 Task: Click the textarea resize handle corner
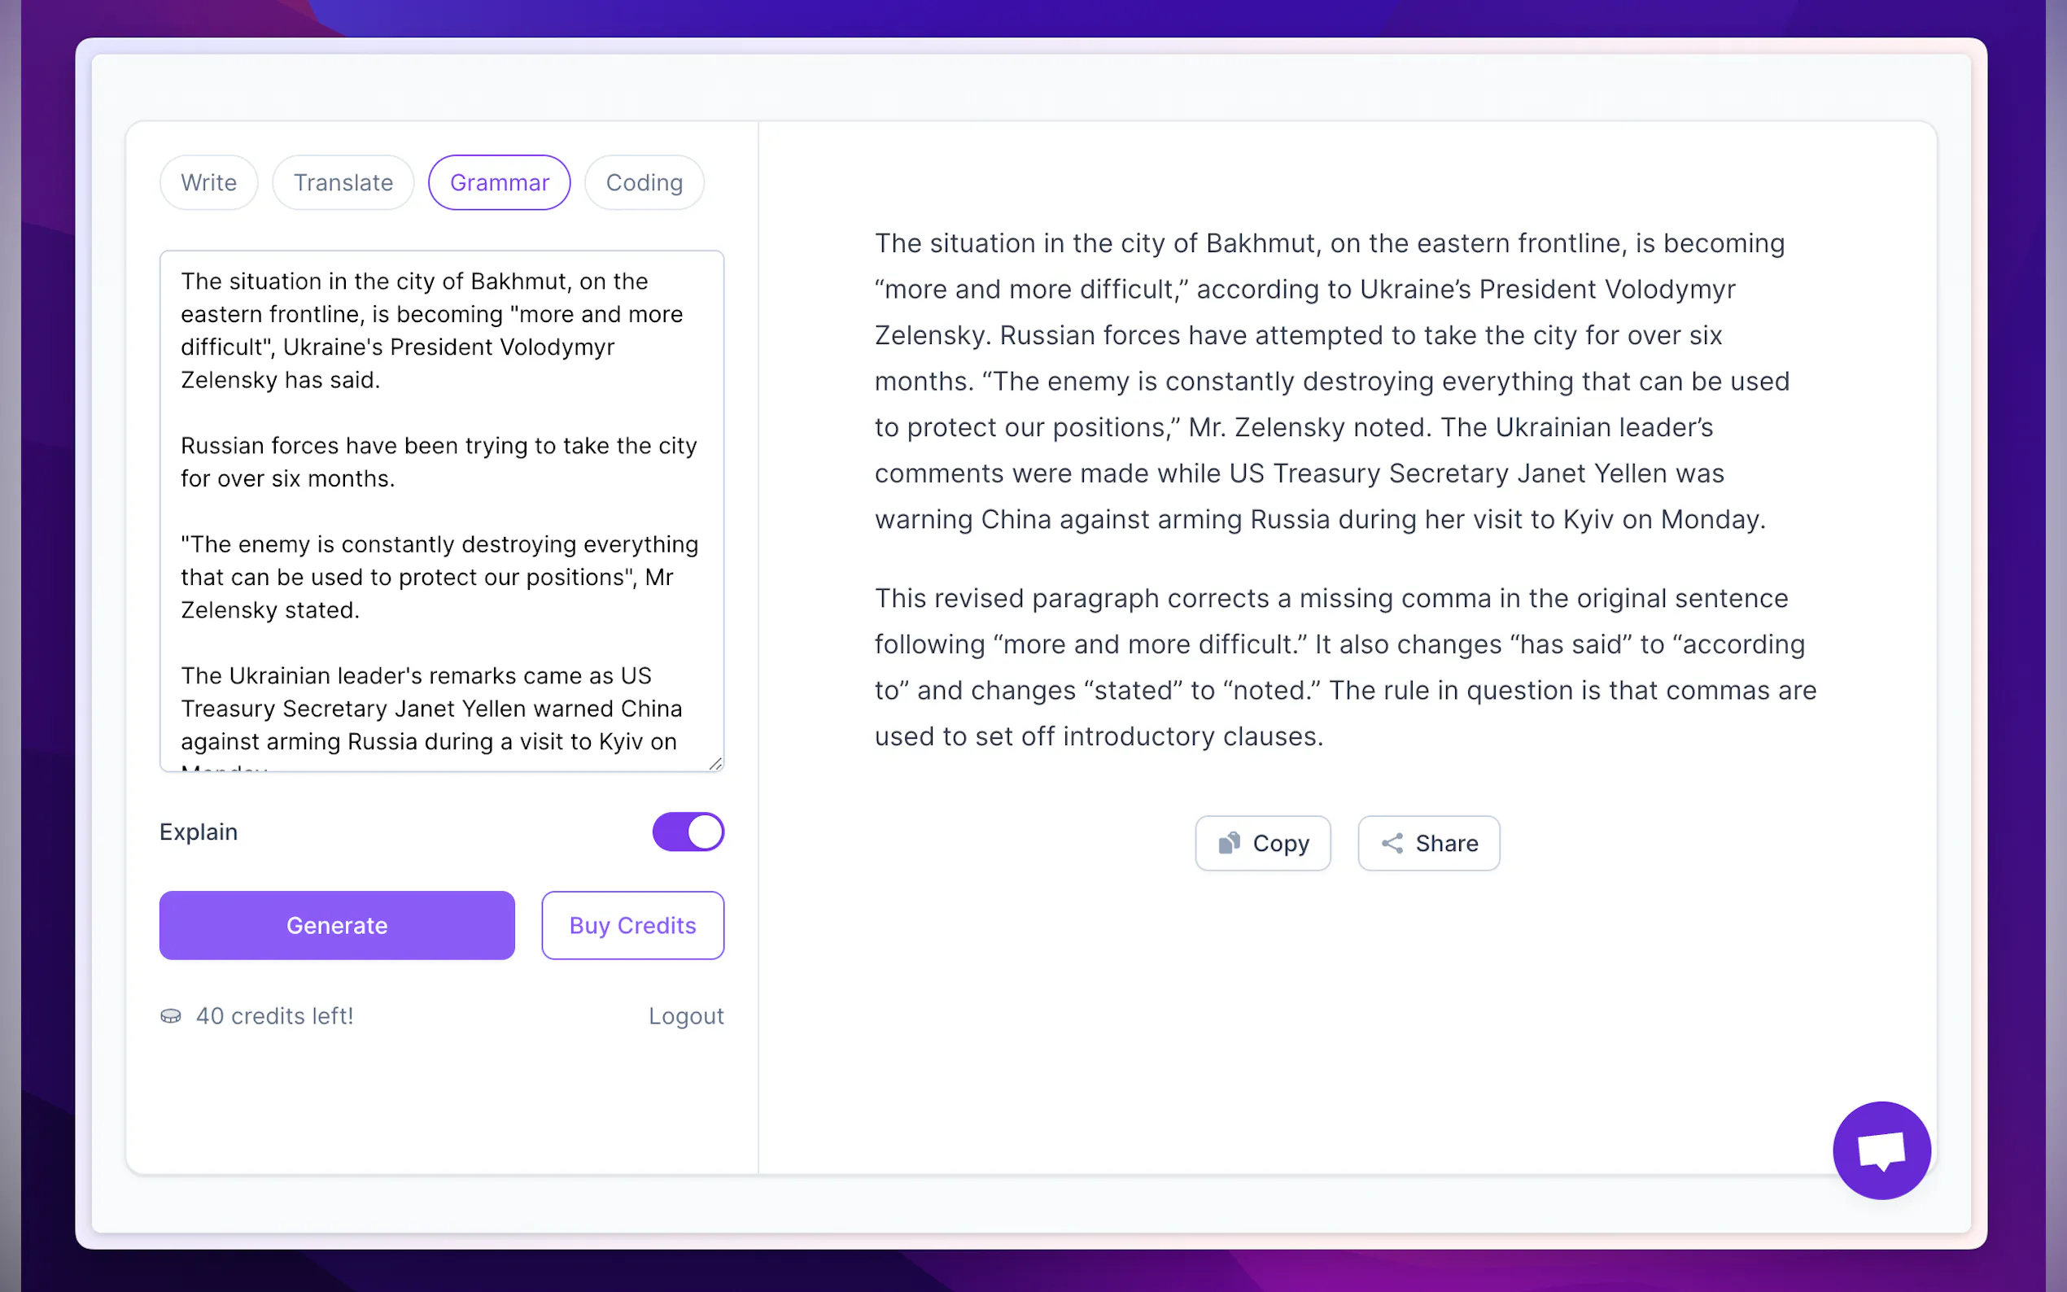716,764
